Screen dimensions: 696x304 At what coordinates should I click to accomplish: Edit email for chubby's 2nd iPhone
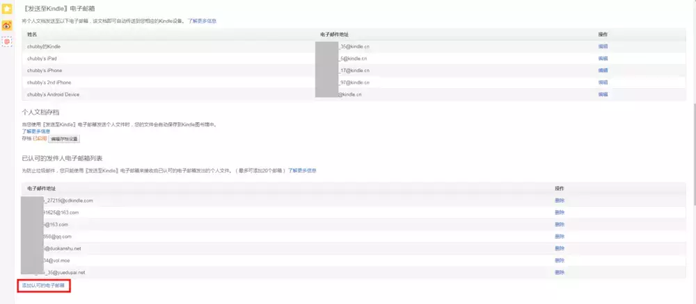tap(603, 83)
